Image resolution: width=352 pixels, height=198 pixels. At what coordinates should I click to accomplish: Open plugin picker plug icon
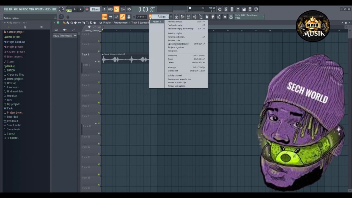point(213,17)
